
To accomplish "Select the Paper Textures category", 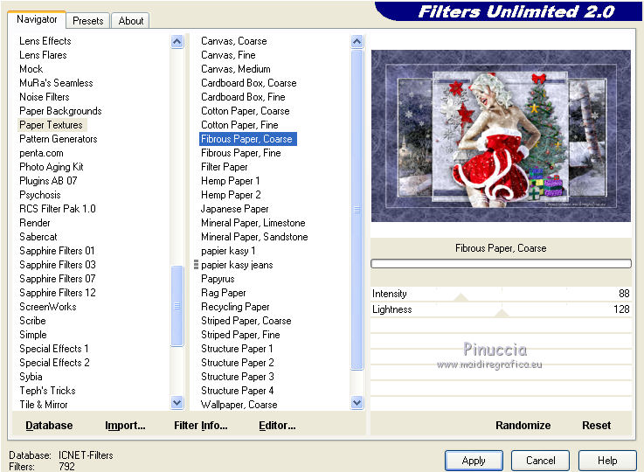I will coord(51,125).
